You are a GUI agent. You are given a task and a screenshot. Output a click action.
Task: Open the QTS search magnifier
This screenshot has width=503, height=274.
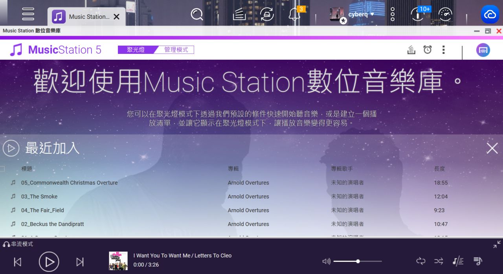(x=197, y=15)
